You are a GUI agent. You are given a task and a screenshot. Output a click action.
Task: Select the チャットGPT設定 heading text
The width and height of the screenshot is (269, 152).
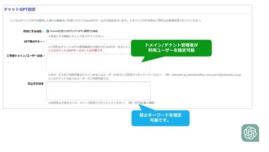coord(20,9)
